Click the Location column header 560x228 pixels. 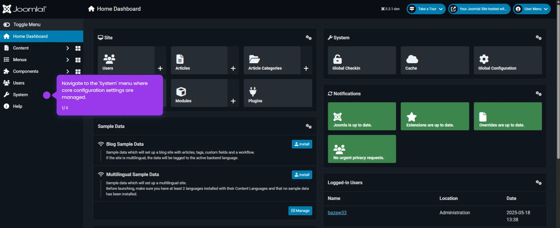(x=449, y=198)
